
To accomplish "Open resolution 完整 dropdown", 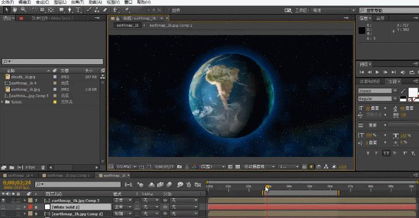I will (x=212, y=166).
